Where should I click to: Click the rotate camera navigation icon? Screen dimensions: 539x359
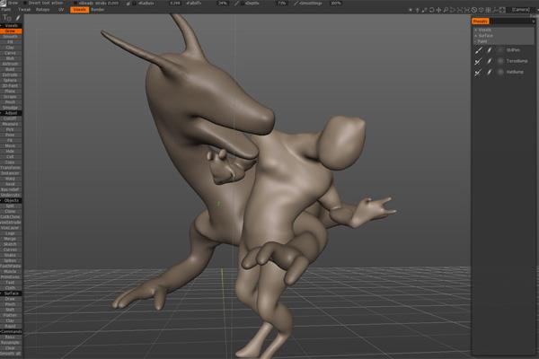(432, 10)
